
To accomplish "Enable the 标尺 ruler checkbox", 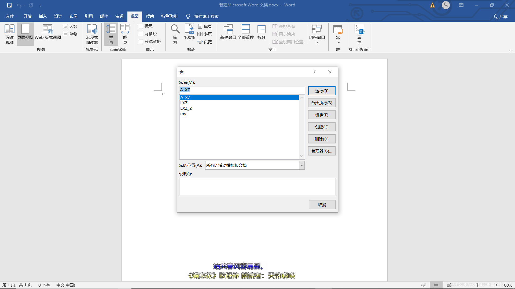I will click(x=141, y=26).
